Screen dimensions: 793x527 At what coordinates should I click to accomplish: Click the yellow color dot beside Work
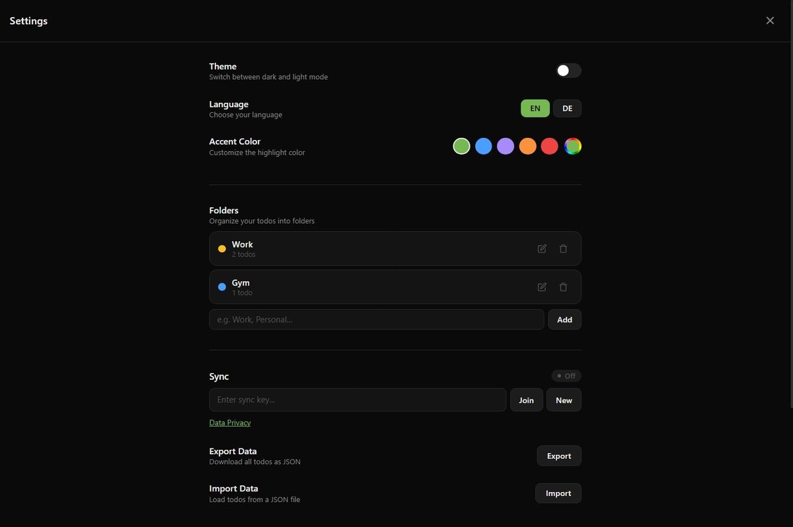click(x=222, y=248)
